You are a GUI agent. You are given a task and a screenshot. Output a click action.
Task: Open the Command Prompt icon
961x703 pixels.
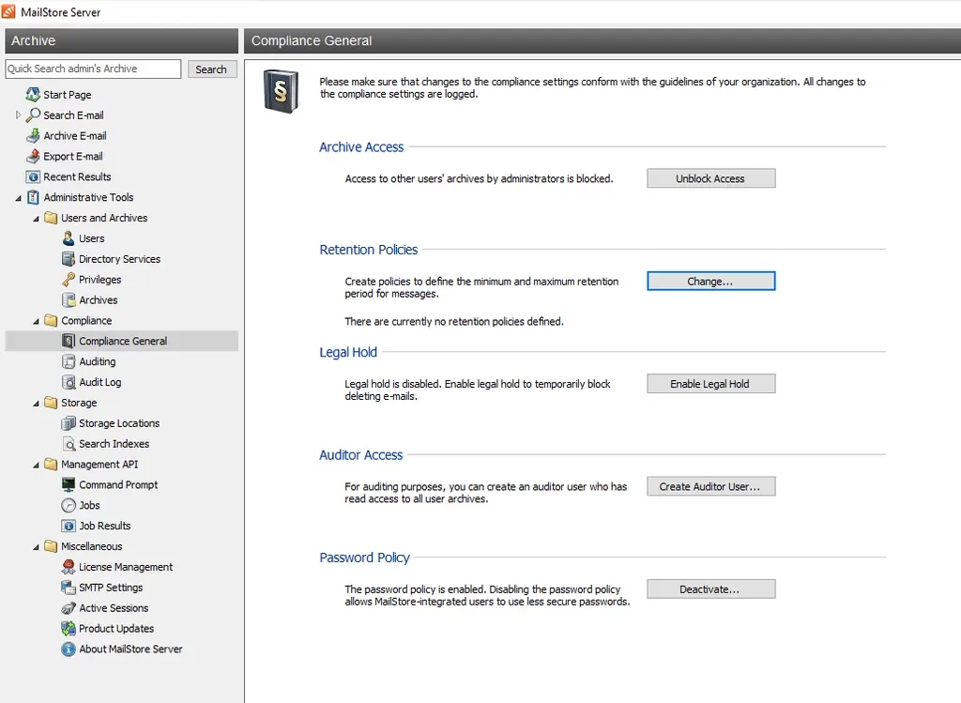point(69,485)
